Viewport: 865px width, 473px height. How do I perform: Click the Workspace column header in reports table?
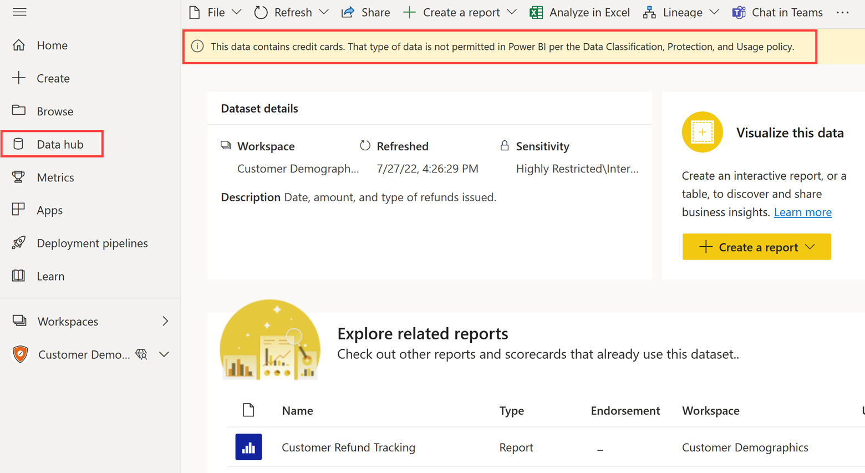pos(710,410)
